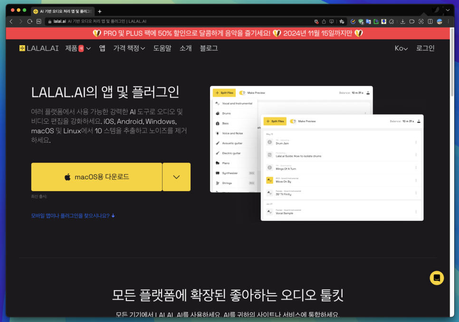The image size is (459, 322).
Task: Open the blue checkmark task extension
Action: 353,21
